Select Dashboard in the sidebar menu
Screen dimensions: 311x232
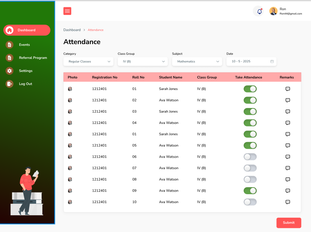tap(27, 30)
